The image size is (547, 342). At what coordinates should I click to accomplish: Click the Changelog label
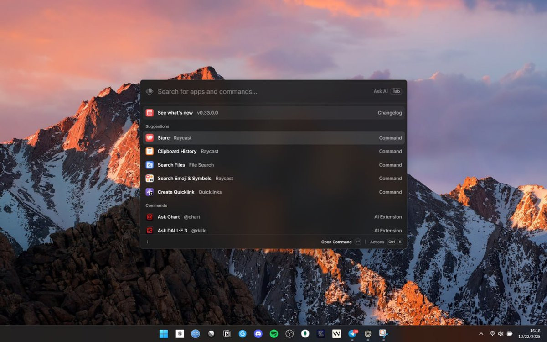click(x=390, y=113)
